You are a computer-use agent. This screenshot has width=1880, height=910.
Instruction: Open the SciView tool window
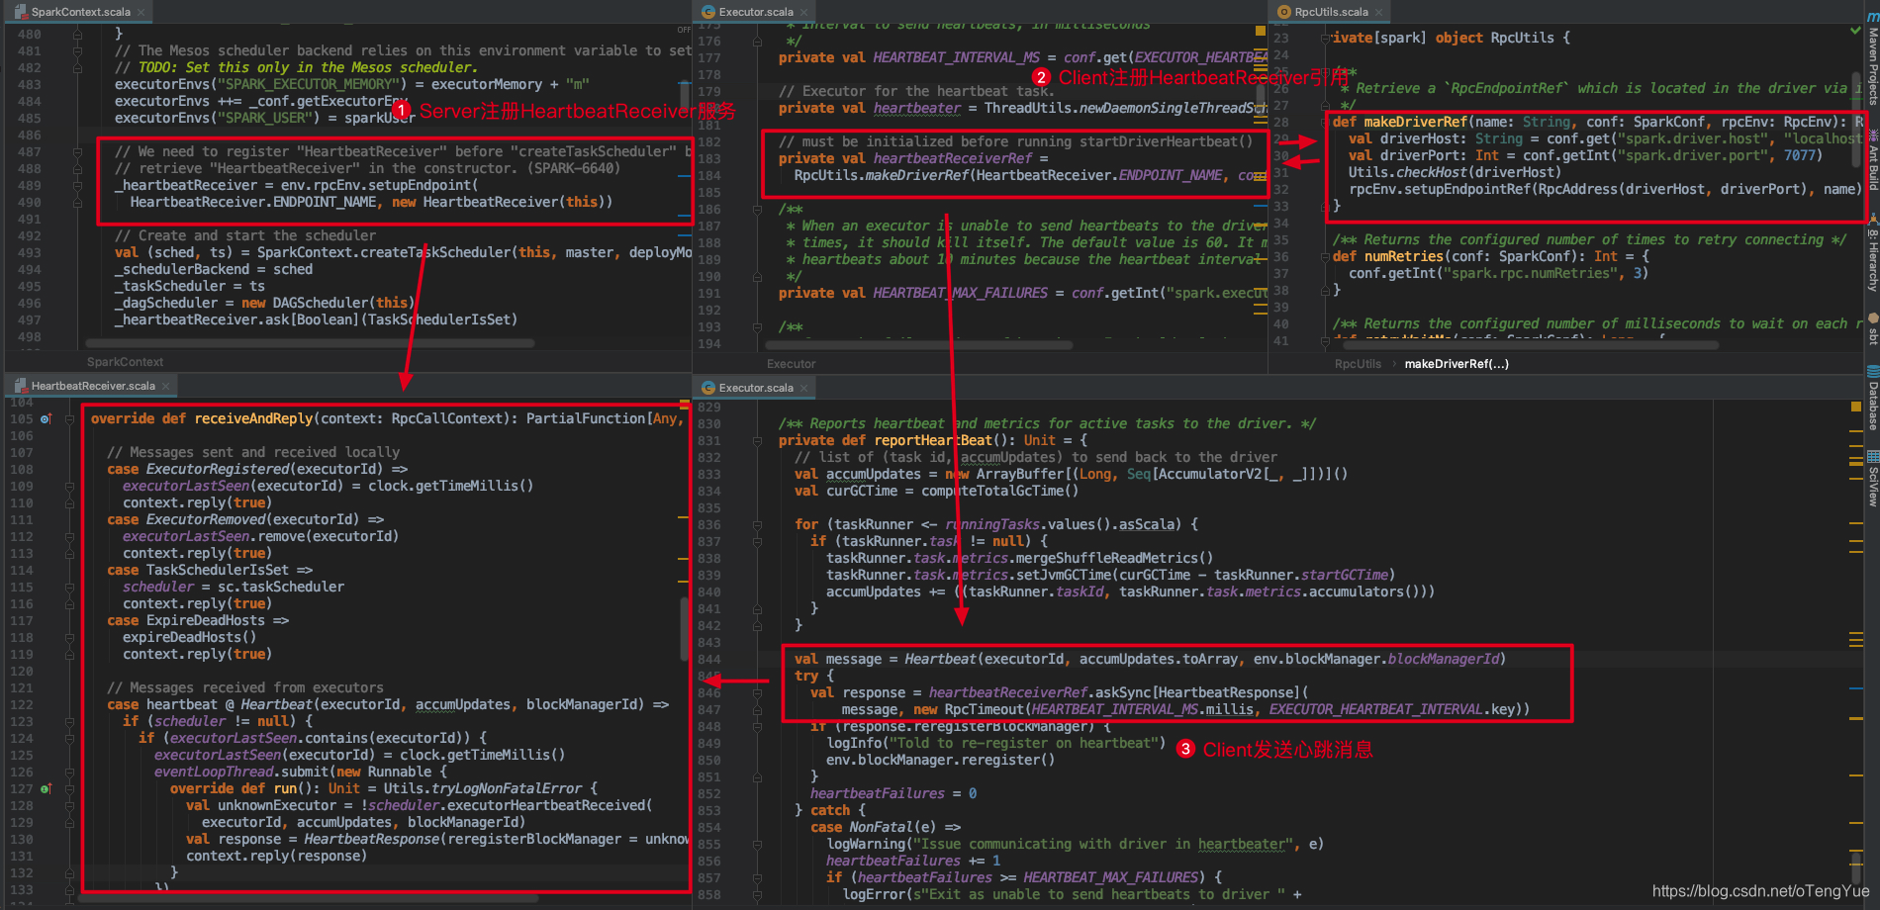tap(1872, 486)
